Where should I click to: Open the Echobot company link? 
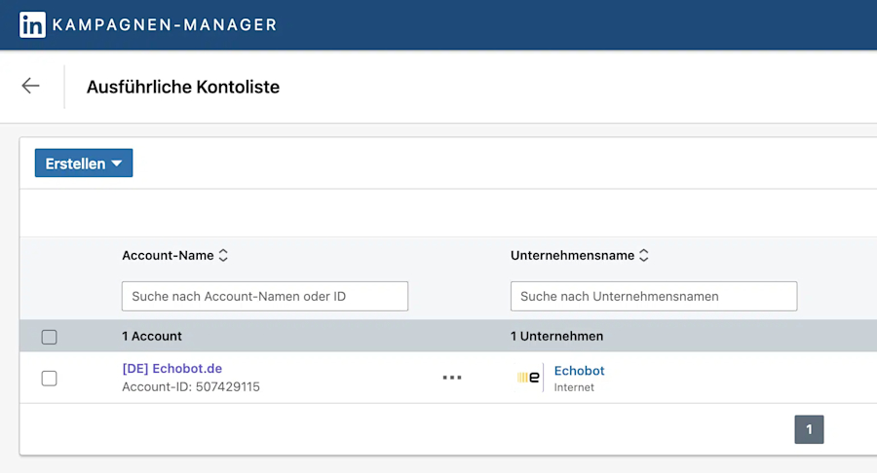pos(580,371)
